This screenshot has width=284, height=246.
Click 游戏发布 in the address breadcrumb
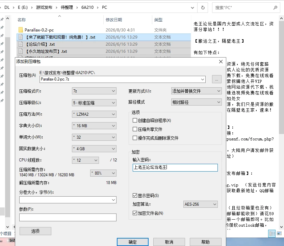coord(44,7)
